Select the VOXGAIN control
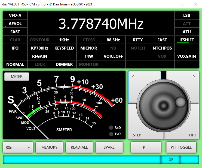Image resolution: width=202 pixels, height=168 pixels. point(187,56)
